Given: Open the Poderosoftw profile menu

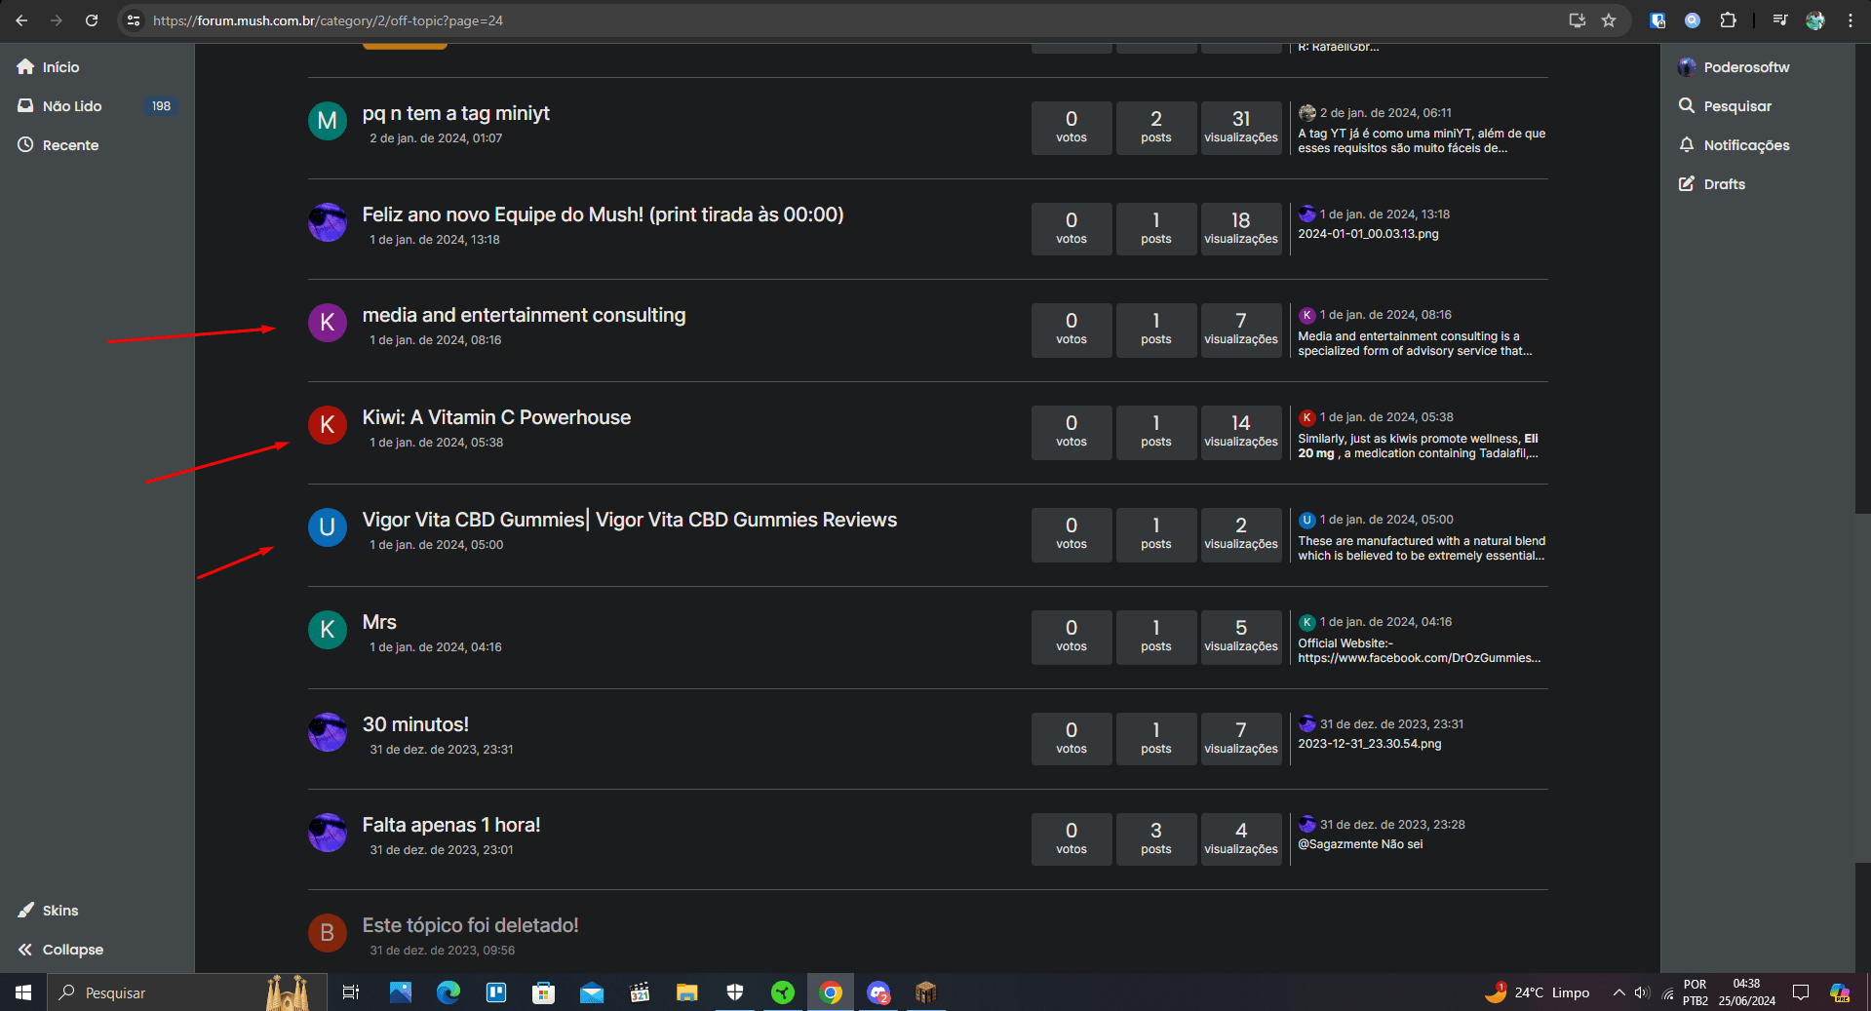Looking at the screenshot, I should (x=1735, y=67).
